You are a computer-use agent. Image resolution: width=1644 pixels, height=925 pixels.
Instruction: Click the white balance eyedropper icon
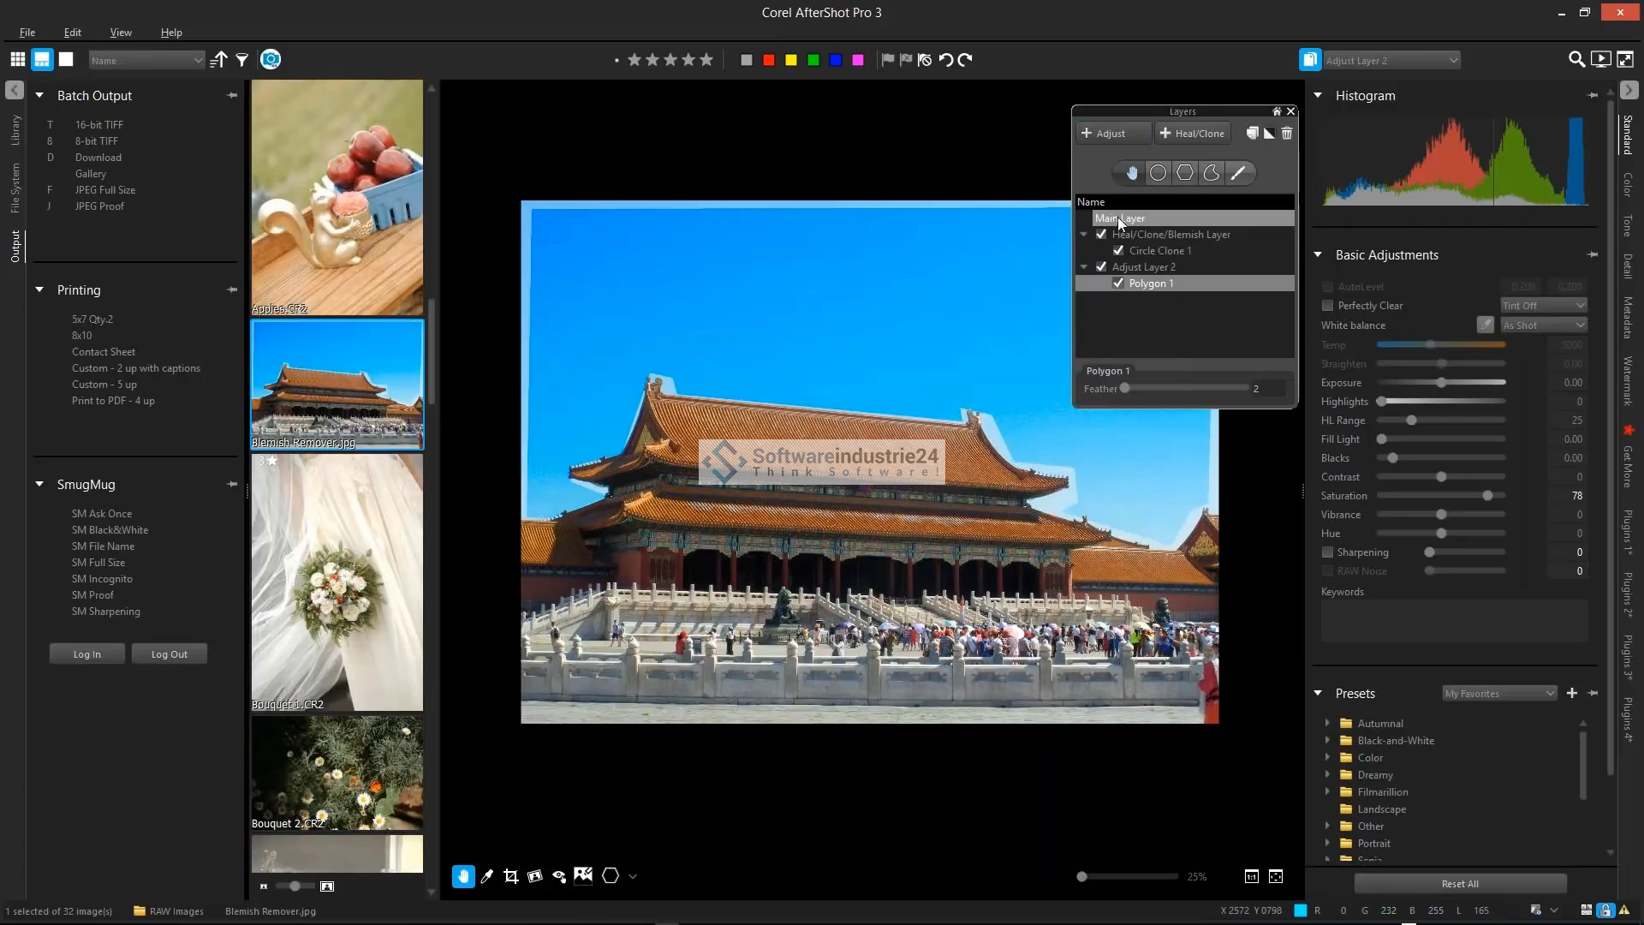[1485, 325]
